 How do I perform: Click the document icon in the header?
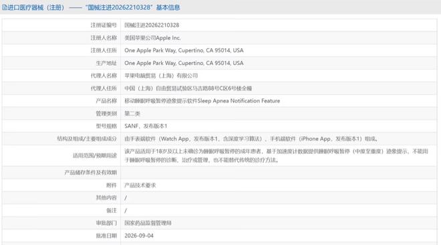[5, 7]
